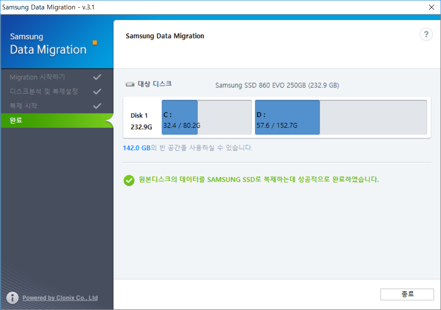Click the checkmark next to Migration 시작하기

point(97,77)
